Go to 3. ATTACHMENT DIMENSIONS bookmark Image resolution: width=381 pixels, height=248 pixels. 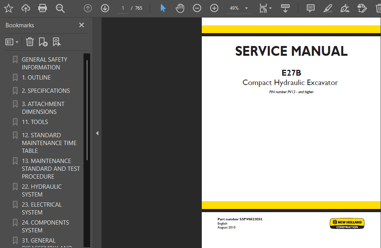tap(43, 108)
